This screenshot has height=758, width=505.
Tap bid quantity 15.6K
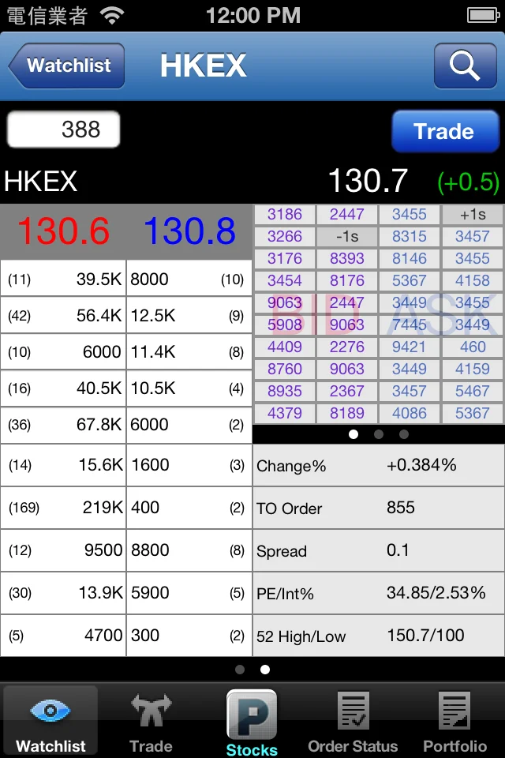pyautogui.click(x=100, y=464)
